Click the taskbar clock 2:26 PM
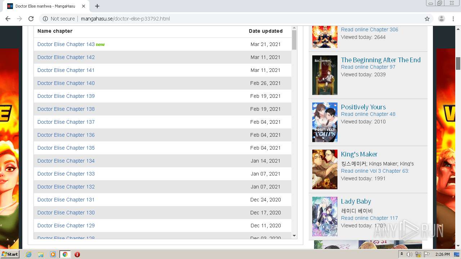This screenshot has height=259, width=461. tap(442, 254)
